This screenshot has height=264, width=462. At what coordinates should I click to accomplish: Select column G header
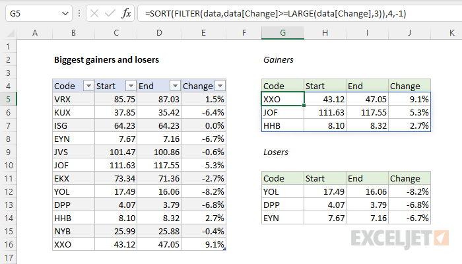tap(283, 33)
